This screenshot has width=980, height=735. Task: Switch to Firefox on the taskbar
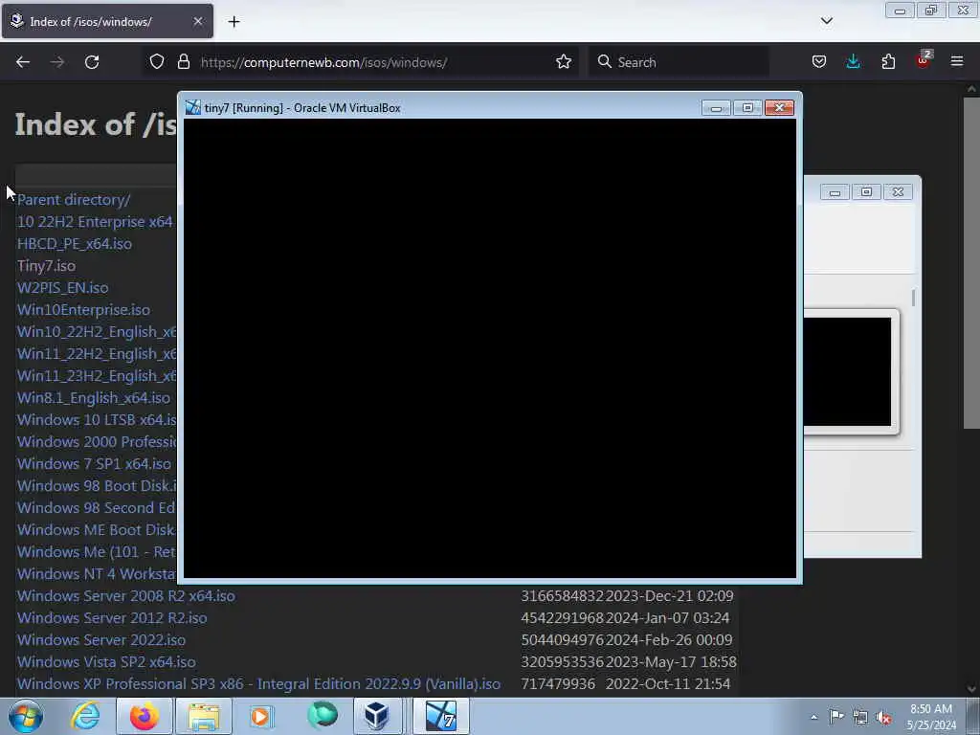pyautogui.click(x=144, y=716)
